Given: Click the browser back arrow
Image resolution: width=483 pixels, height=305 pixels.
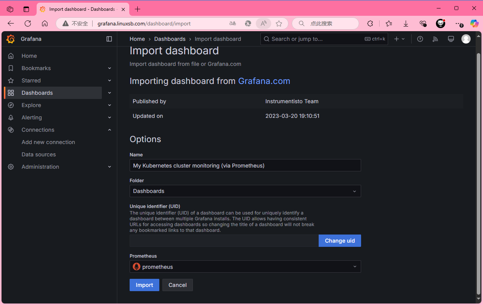Looking at the screenshot, I should [x=11, y=23].
